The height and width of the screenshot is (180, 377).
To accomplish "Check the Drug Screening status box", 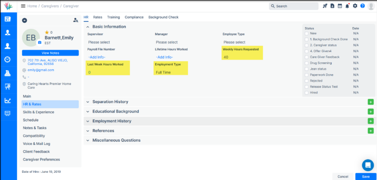I will pos(307,63).
